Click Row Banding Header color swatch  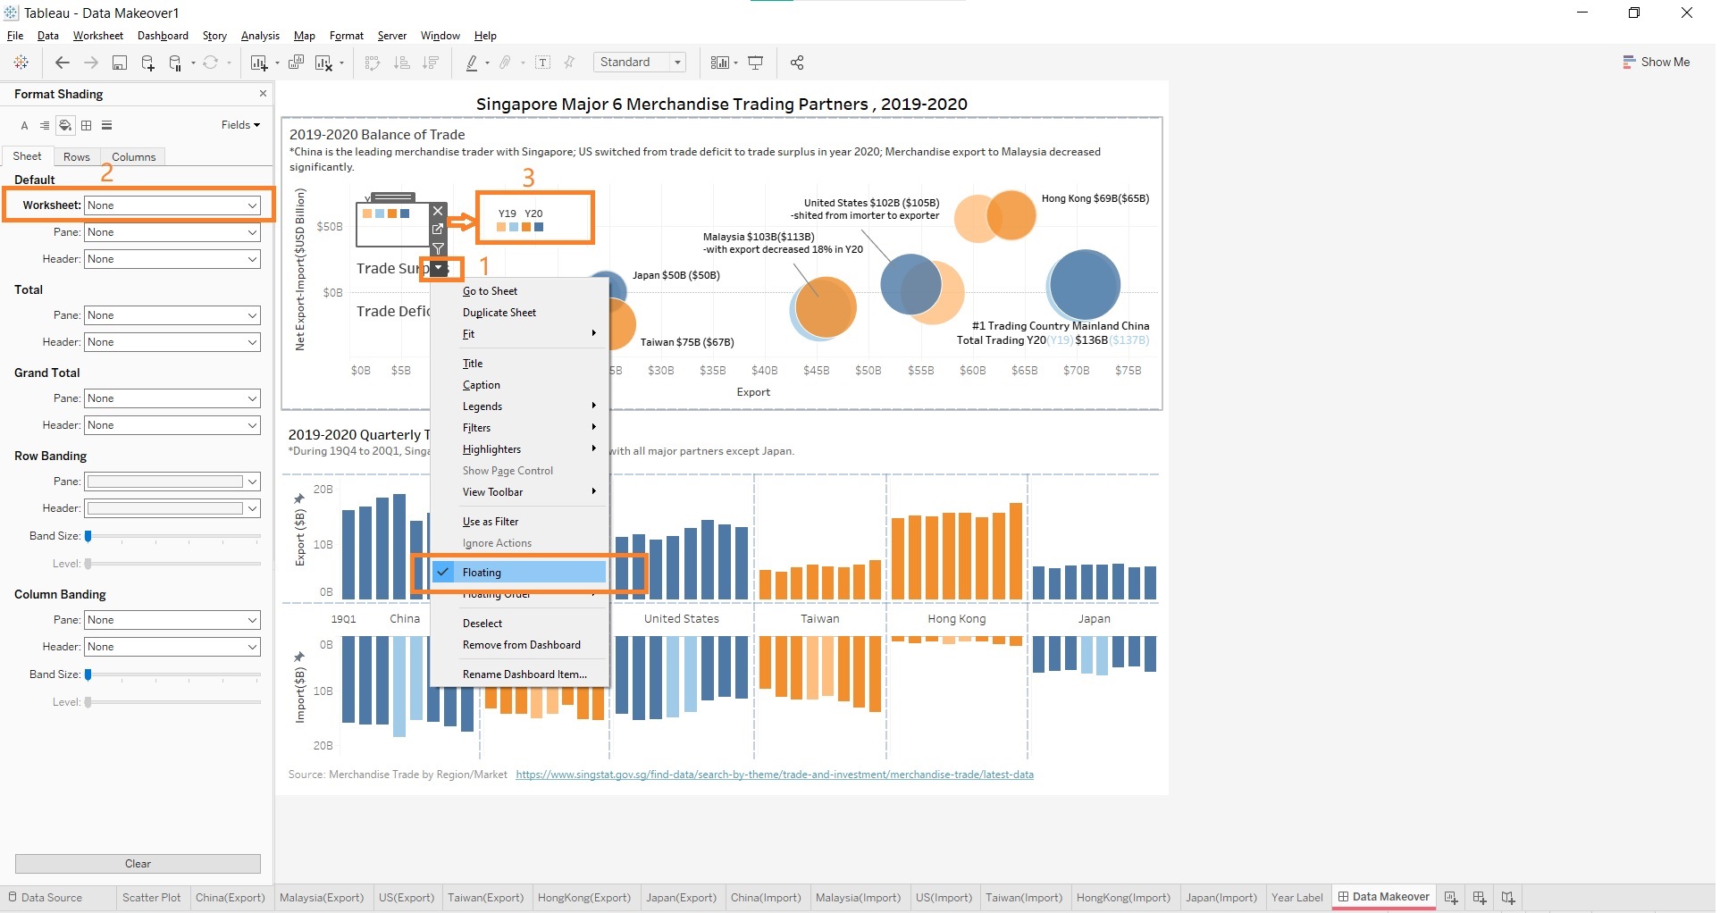point(164,508)
